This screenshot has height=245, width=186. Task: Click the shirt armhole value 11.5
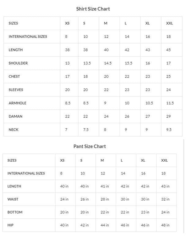tap(170, 103)
